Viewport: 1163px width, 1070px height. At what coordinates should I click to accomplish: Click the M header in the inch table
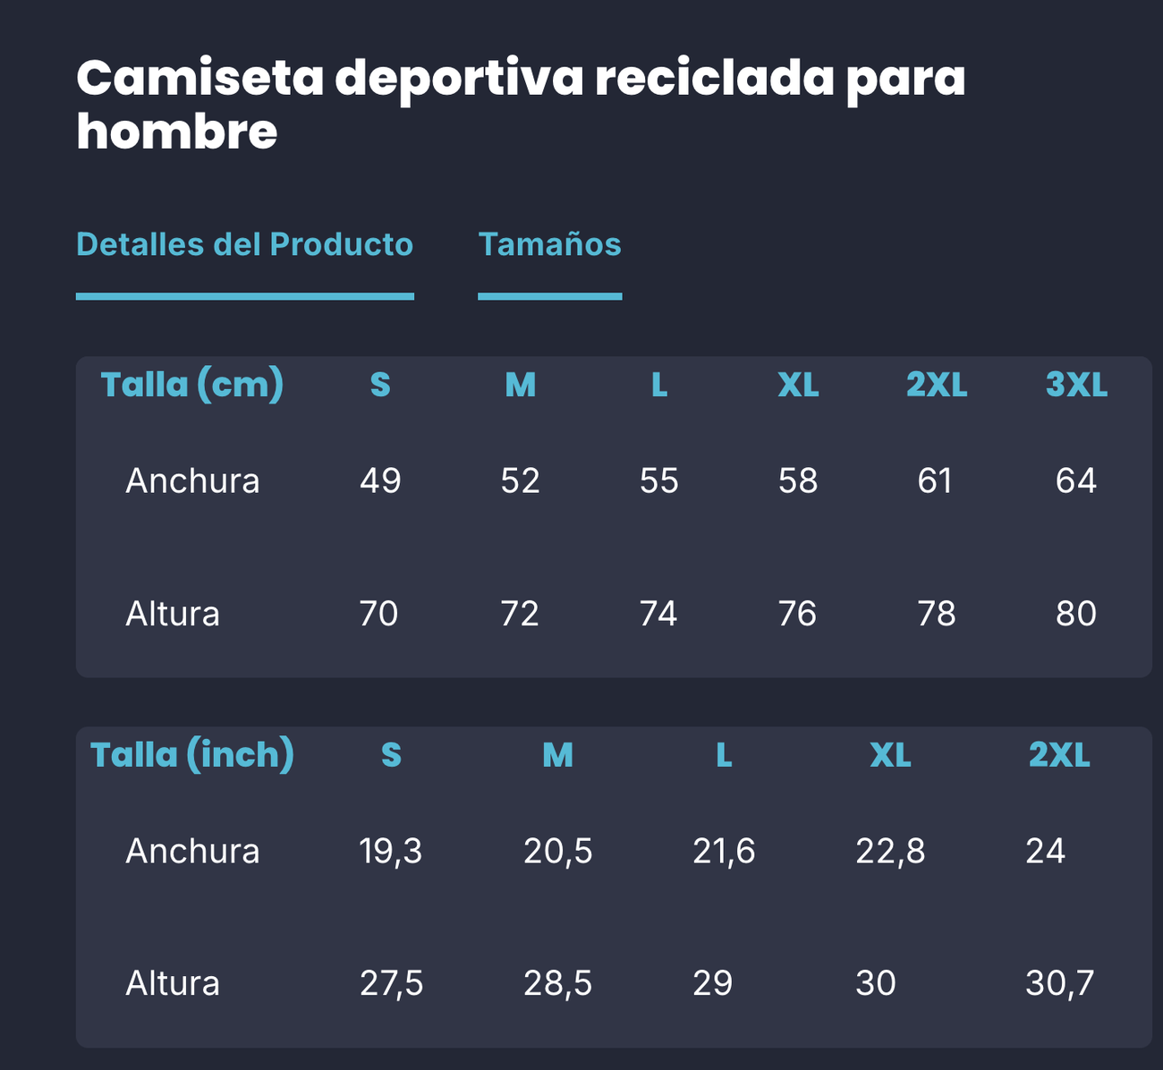click(x=557, y=755)
